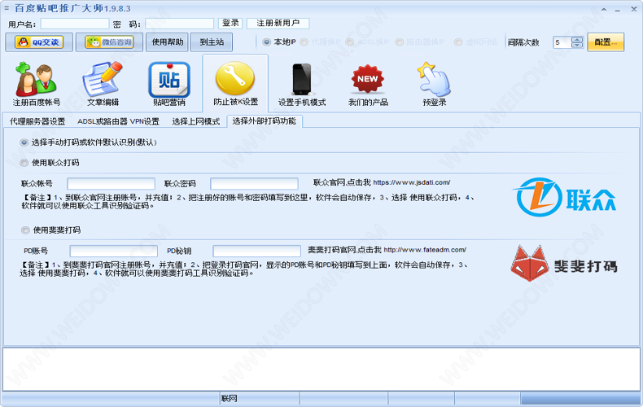Decrease the 间隔次数 spinner value

coord(577,45)
